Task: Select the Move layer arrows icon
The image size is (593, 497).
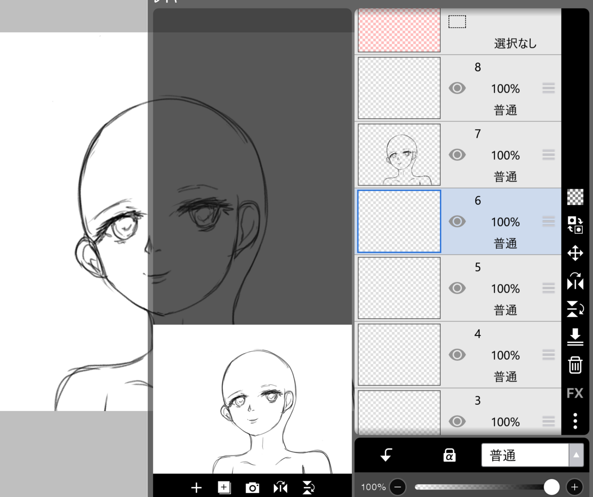Action: [575, 253]
